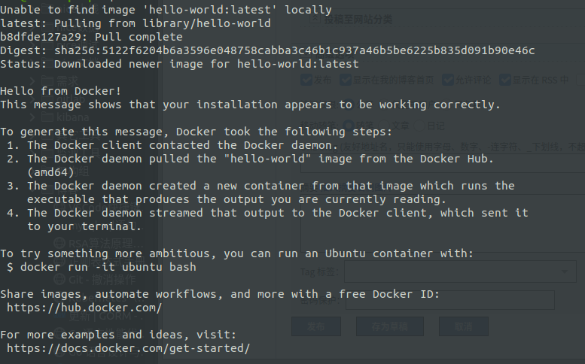585x364 pixels.
Task: Open the kibana folder icon
Action: [x=47, y=117]
